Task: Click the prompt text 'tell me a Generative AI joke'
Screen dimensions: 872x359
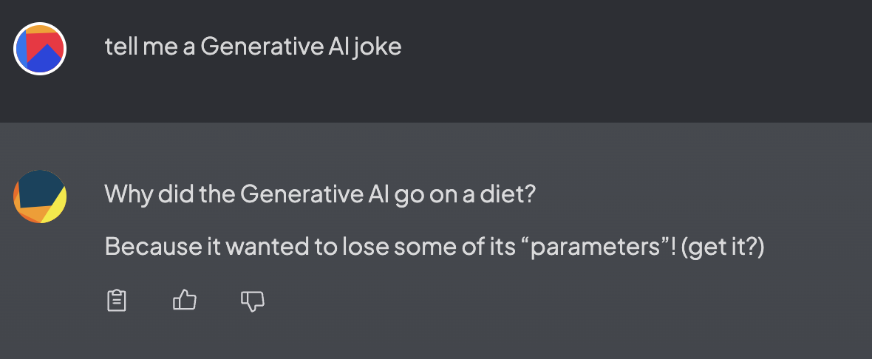Action: (253, 47)
